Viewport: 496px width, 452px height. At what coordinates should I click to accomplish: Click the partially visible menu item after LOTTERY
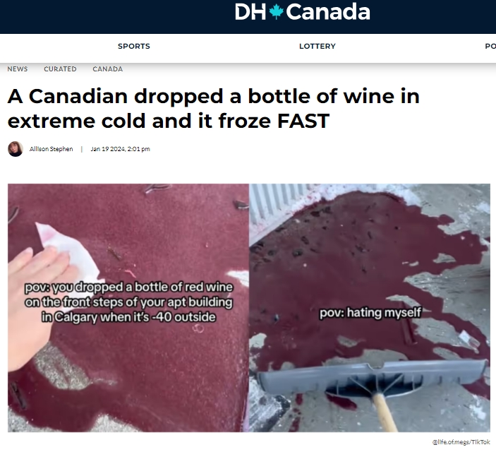click(x=490, y=46)
